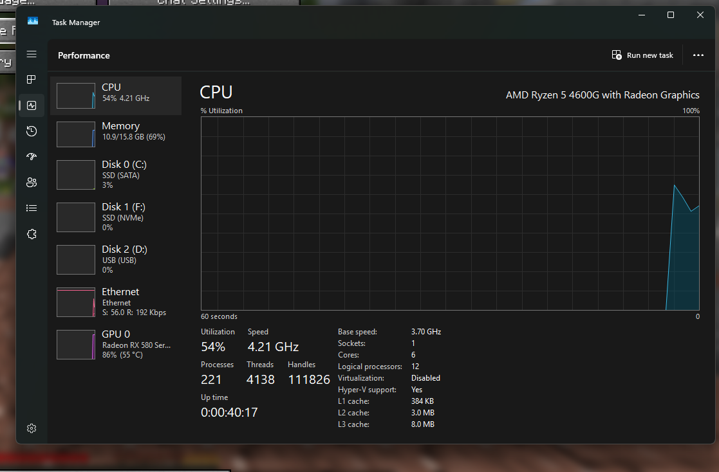Screen dimensions: 719x472
Task: Click the Performance page heading
Action: [x=84, y=55]
